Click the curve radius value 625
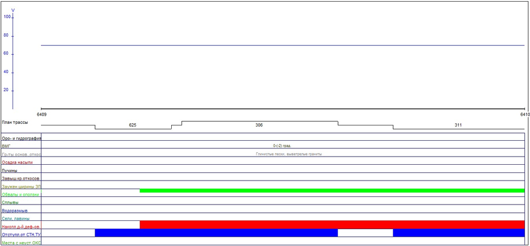The width and height of the screenshot is (530, 246). coord(132,125)
